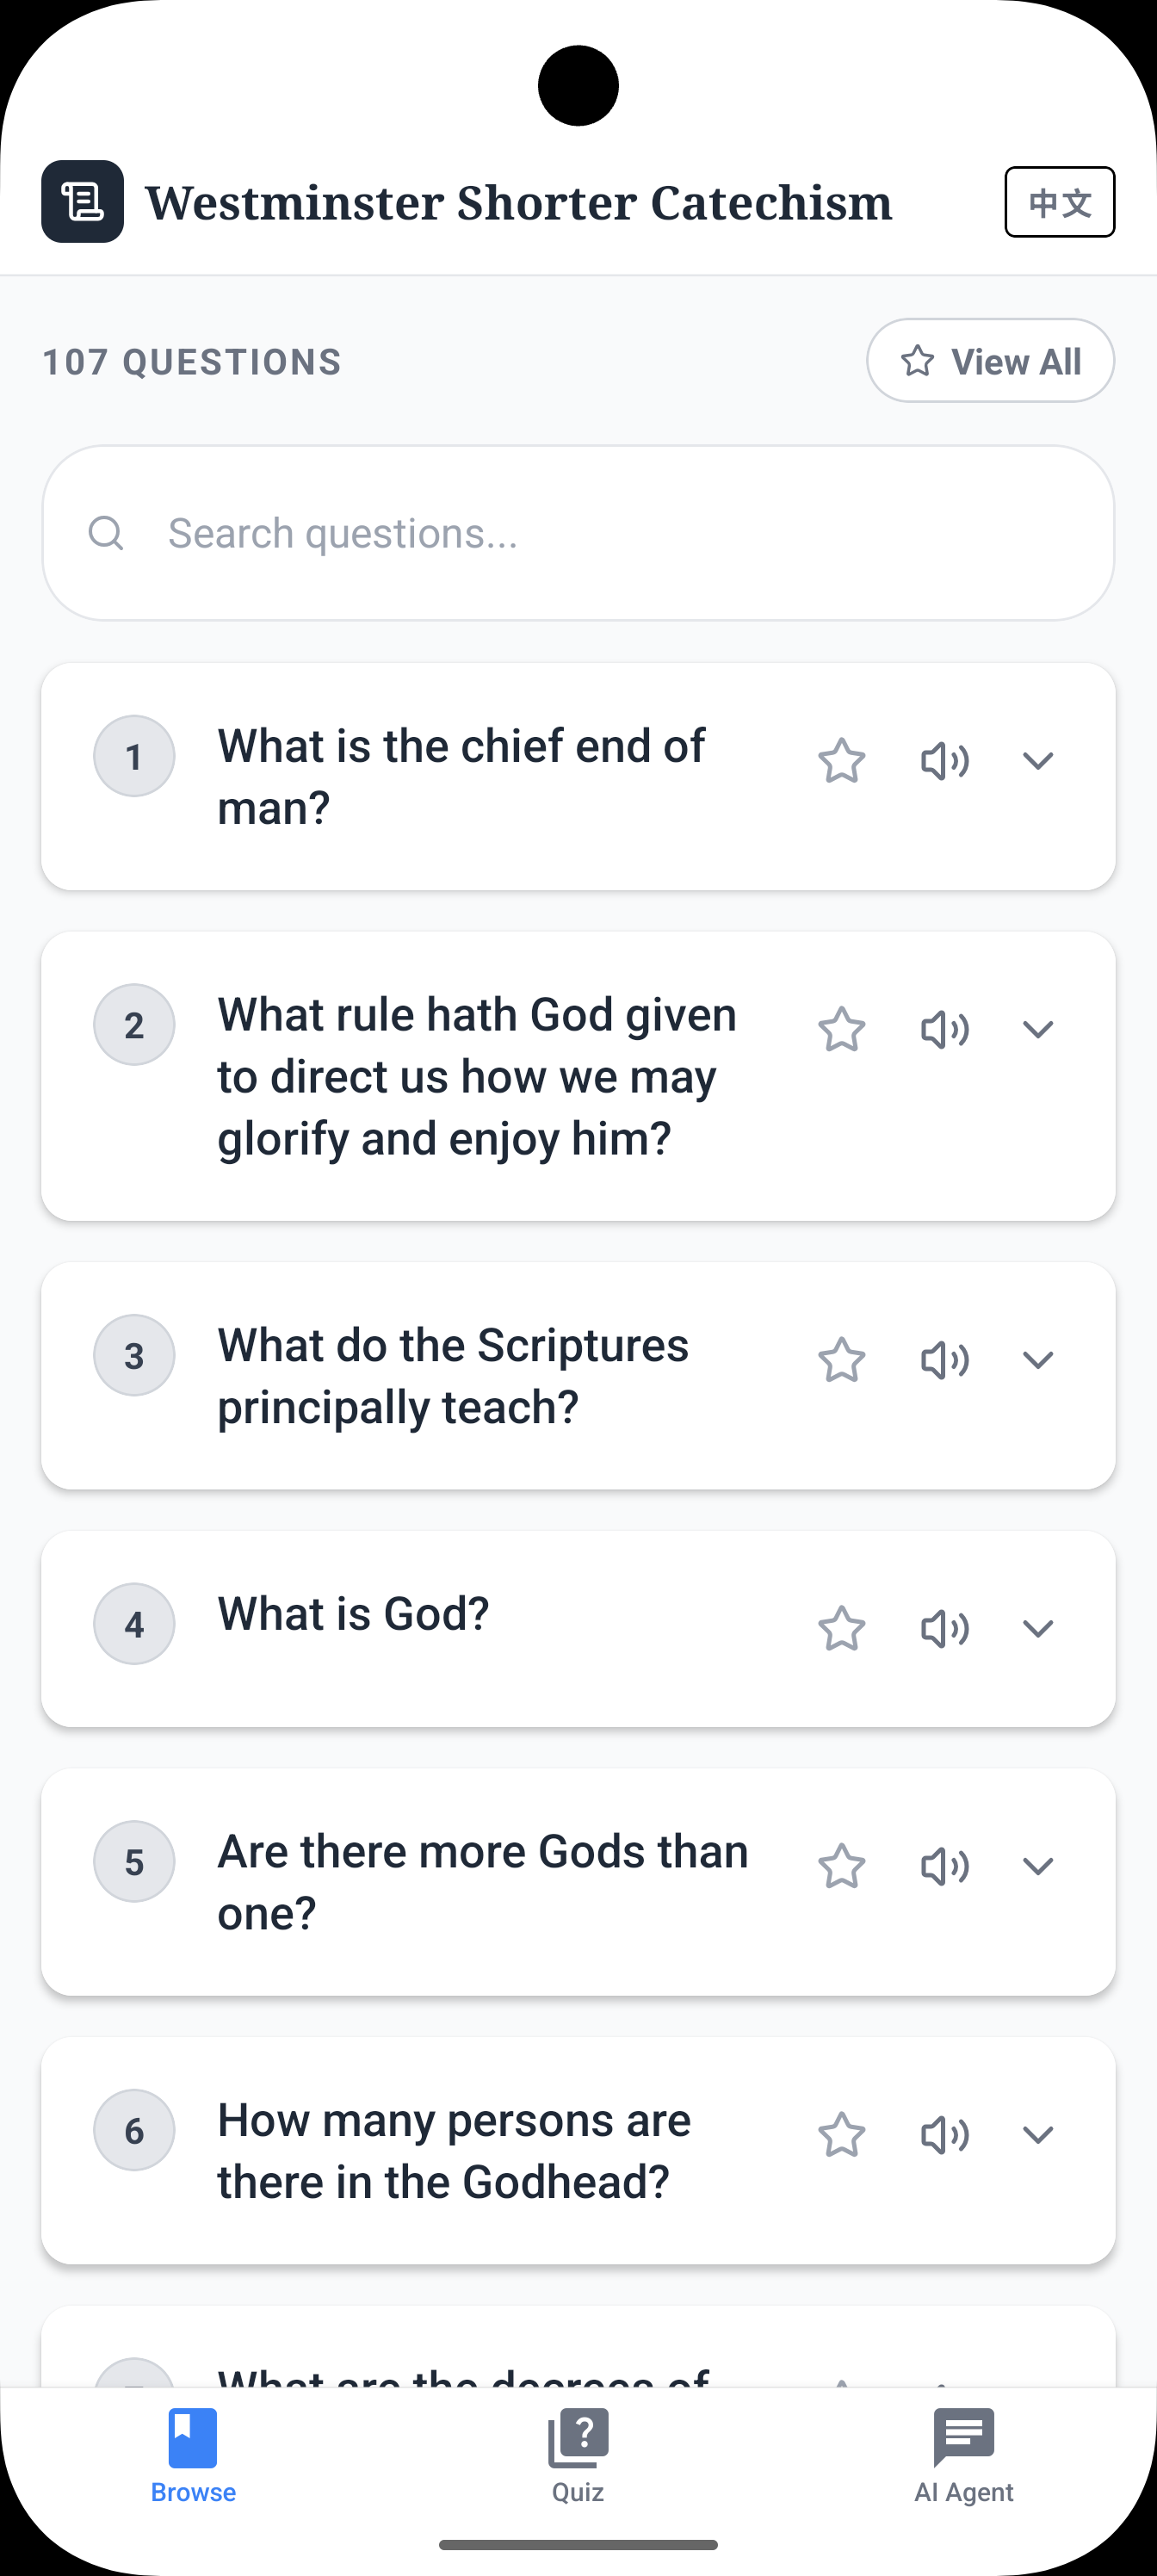Open the AI Agent tab
The image size is (1157, 2576).
[x=963, y=2455]
